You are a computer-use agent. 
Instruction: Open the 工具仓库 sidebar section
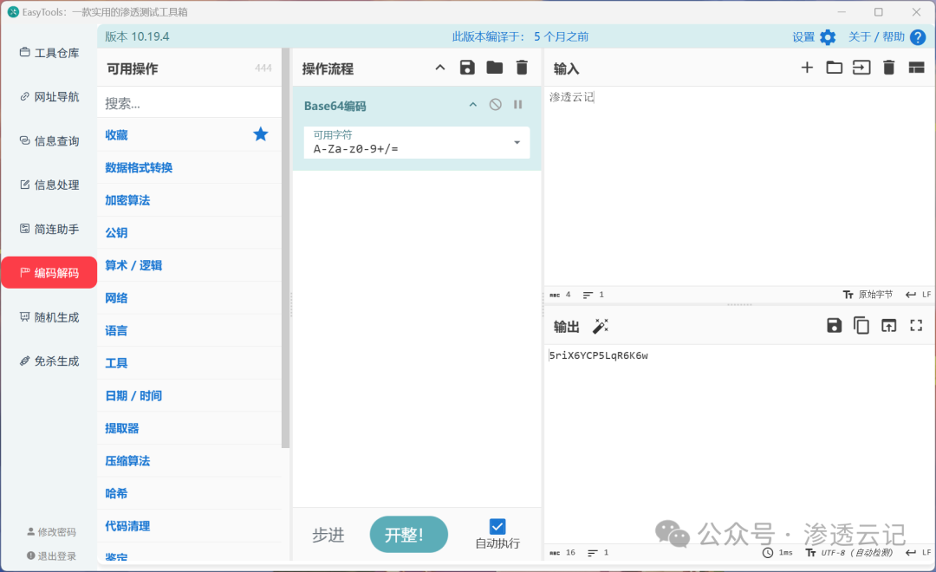point(49,53)
